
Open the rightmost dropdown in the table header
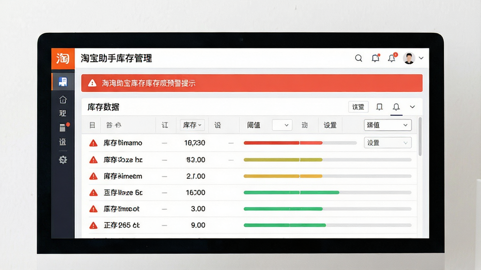click(x=388, y=125)
